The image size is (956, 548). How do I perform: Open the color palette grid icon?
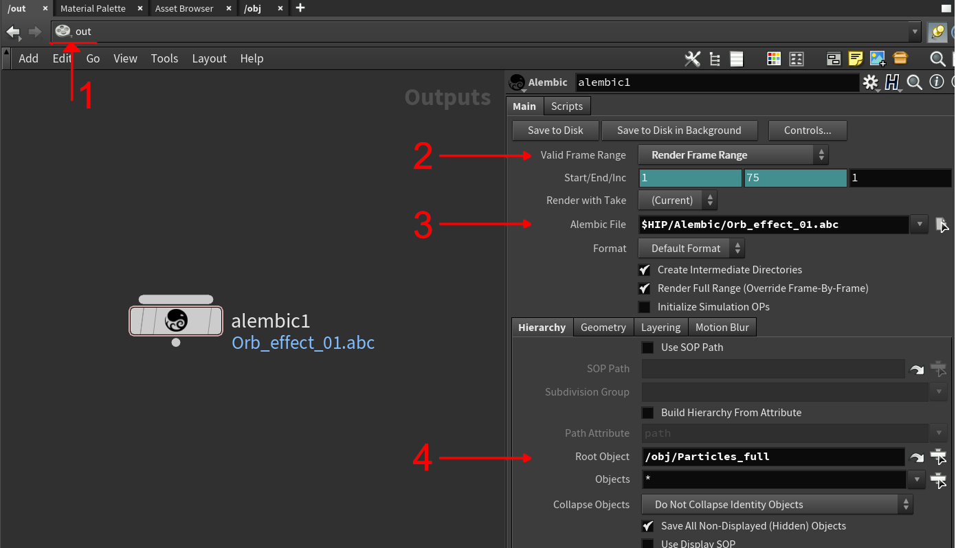click(x=775, y=59)
